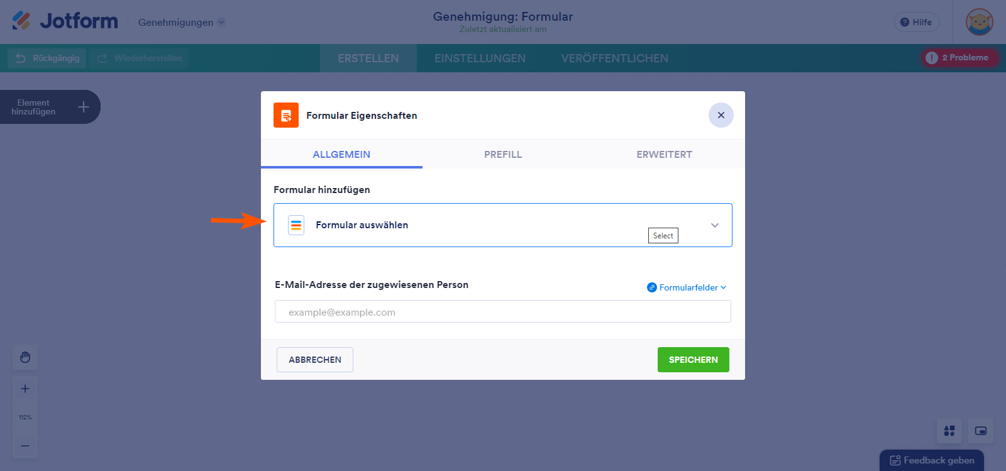This screenshot has width=1006, height=471.
Task: Close the Formular Eigenschaften dialog
Action: pos(721,115)
